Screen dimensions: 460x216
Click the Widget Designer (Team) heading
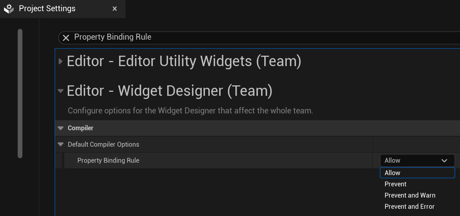click(x=170, y=91)
